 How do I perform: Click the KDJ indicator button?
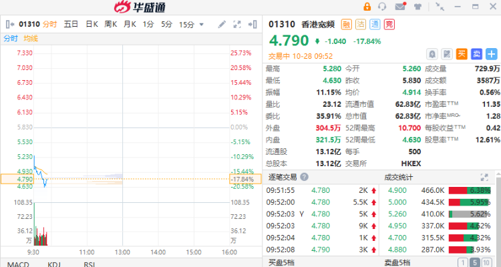(54, 264)
